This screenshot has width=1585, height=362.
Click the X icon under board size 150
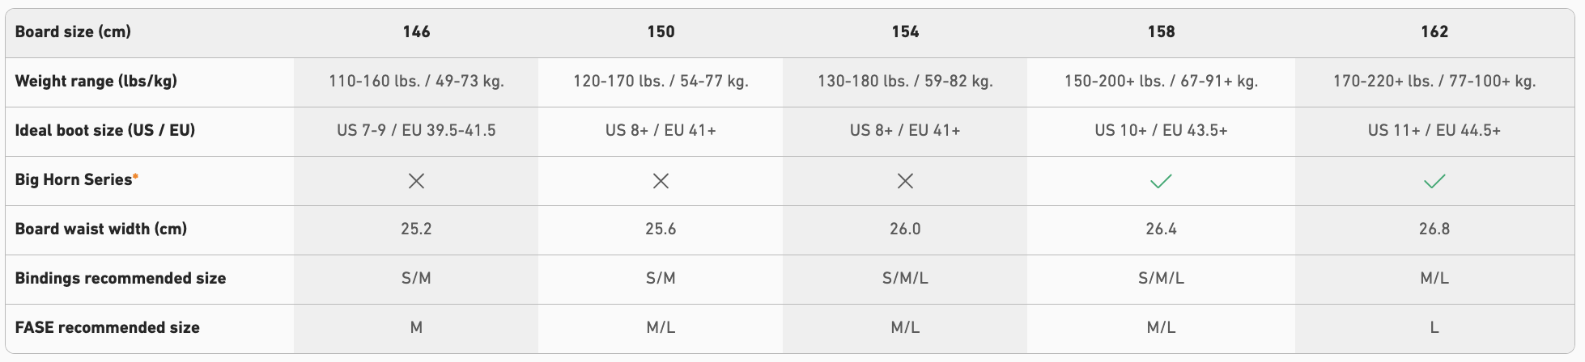point(661,181)
